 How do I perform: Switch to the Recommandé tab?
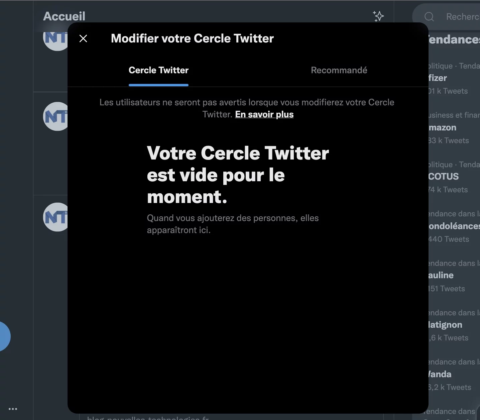click(x=339, y=70)
